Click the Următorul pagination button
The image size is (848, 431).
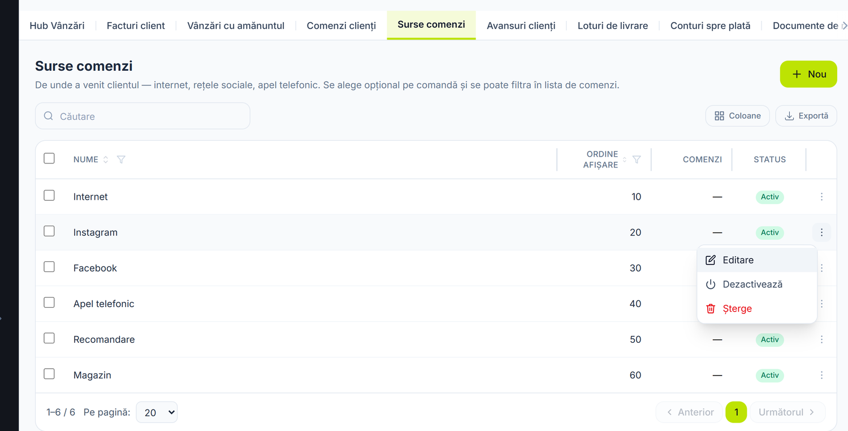pos(788,412)
